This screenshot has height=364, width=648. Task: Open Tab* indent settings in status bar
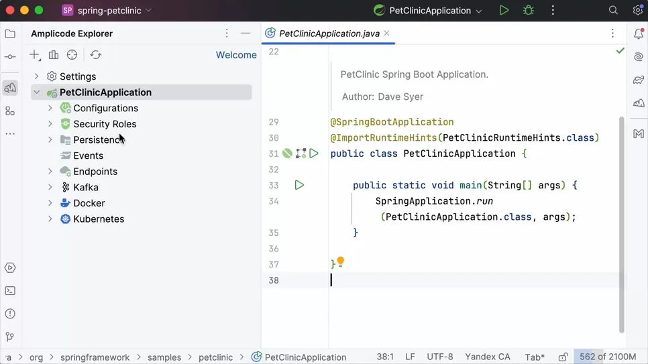(x=535, y=357)
